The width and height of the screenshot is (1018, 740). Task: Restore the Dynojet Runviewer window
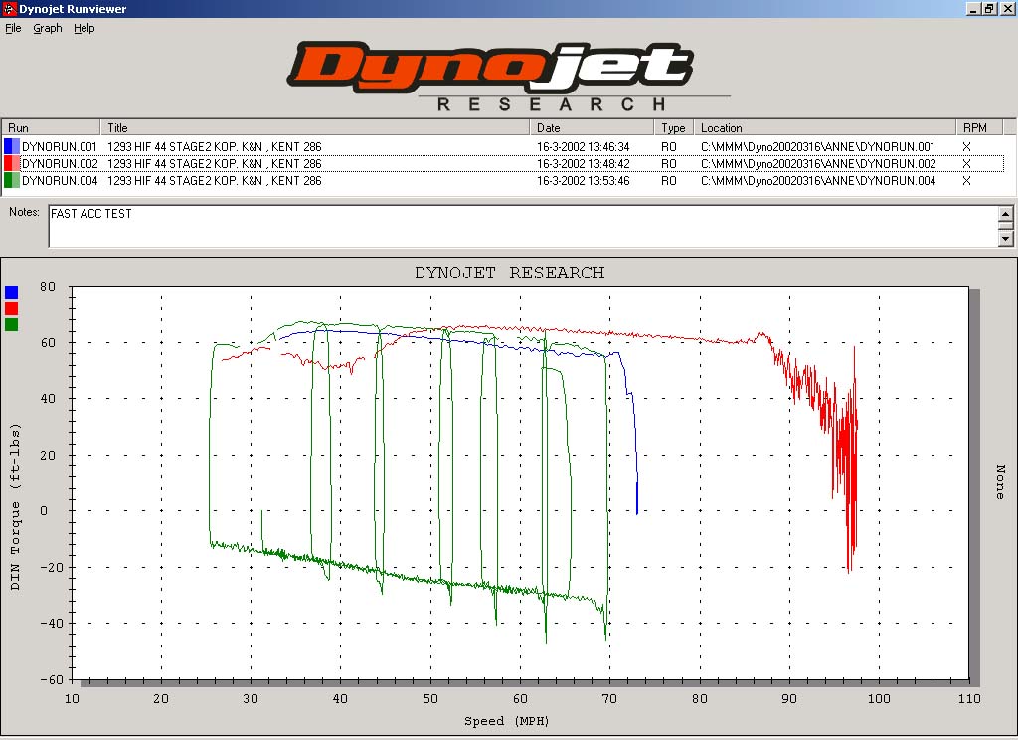[x=988, y=8]
